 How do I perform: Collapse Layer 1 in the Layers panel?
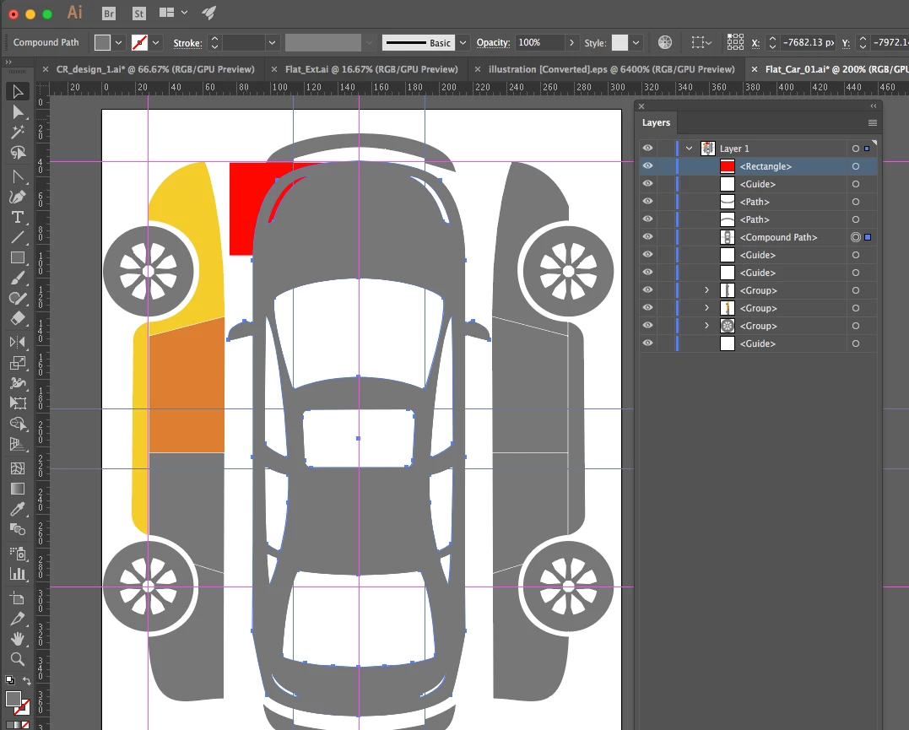(690, 149)
